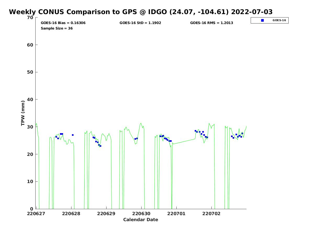
Task: Click the 70 y-axis tick label
Action: coord(31,17)
